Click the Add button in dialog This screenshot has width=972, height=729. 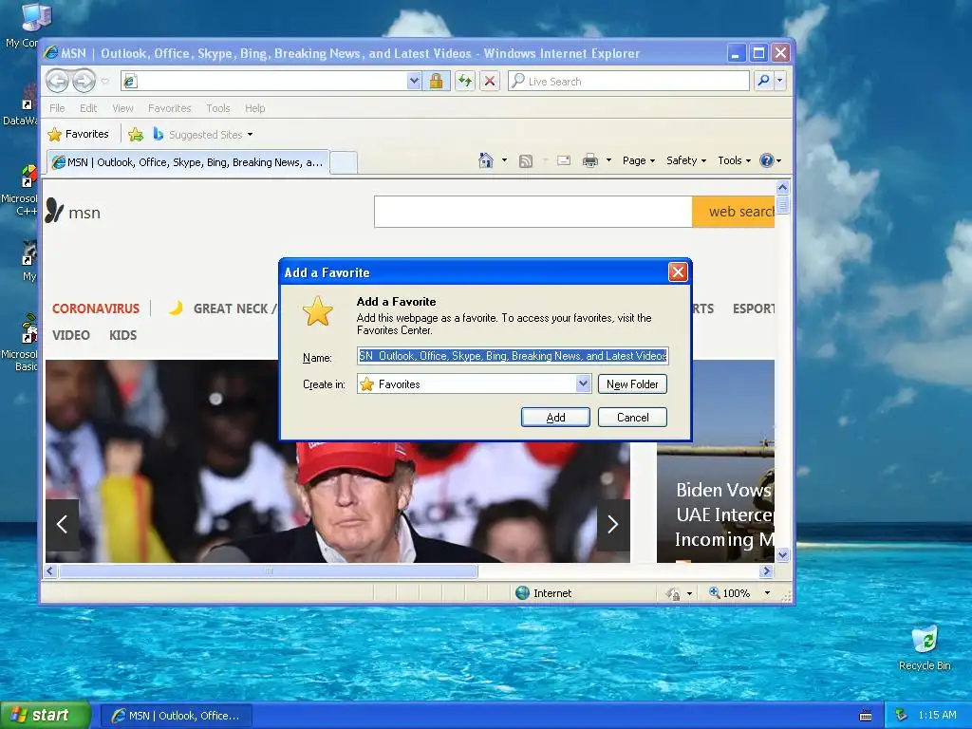(555, 418)
